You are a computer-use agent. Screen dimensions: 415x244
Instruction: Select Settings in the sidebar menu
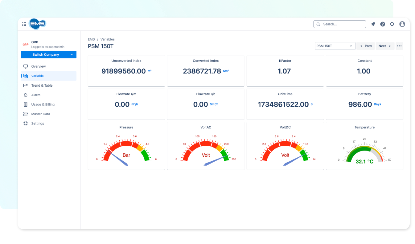click(38, 124)
